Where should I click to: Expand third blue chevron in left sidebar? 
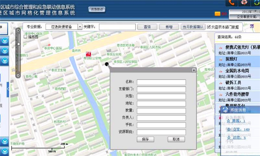point(5,61)
